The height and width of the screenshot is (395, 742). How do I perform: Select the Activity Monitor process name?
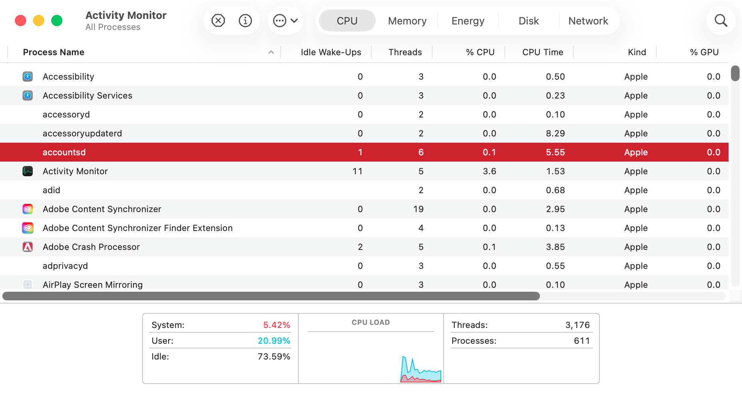75,171
